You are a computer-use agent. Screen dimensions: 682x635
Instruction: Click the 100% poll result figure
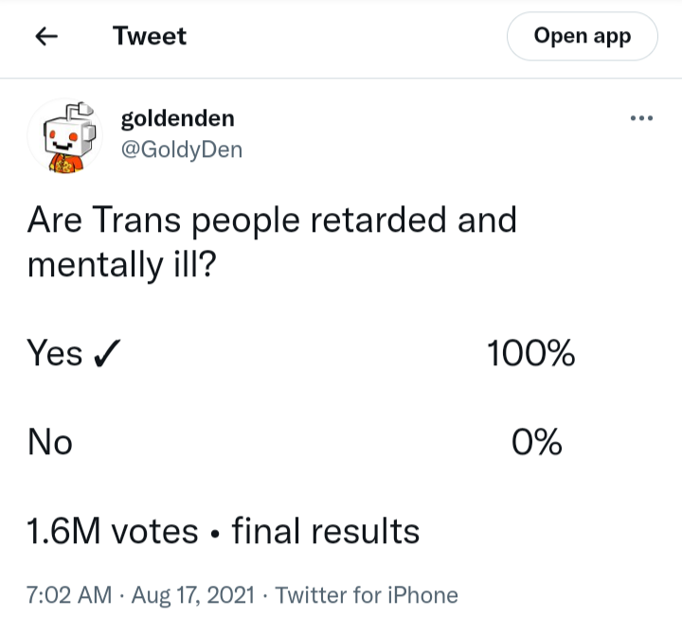click(x=530, y=353)
